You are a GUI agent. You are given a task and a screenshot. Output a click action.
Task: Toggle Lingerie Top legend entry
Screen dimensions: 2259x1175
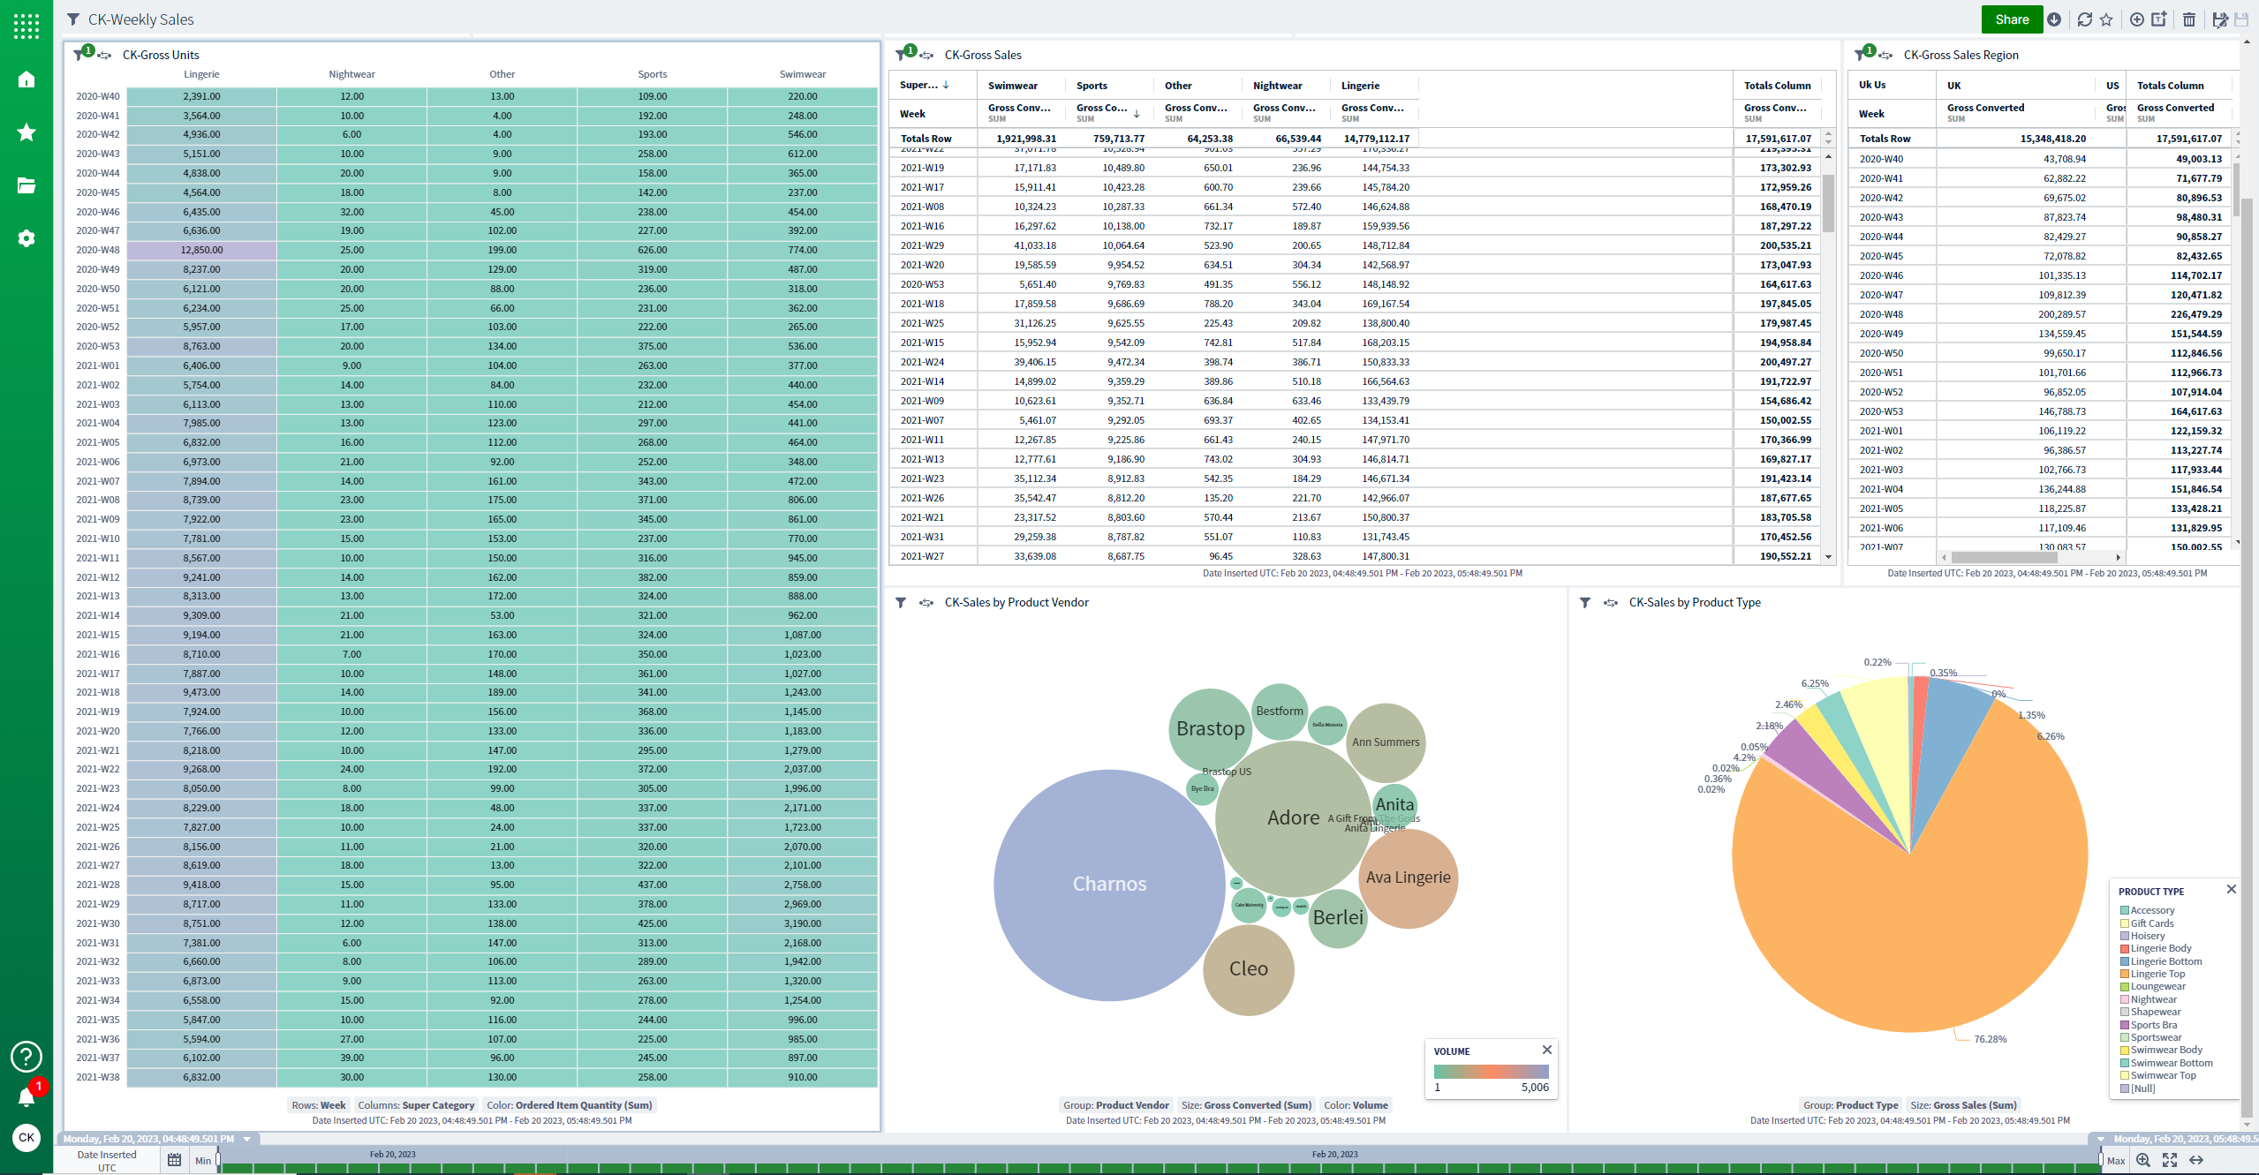(2157, 974)
